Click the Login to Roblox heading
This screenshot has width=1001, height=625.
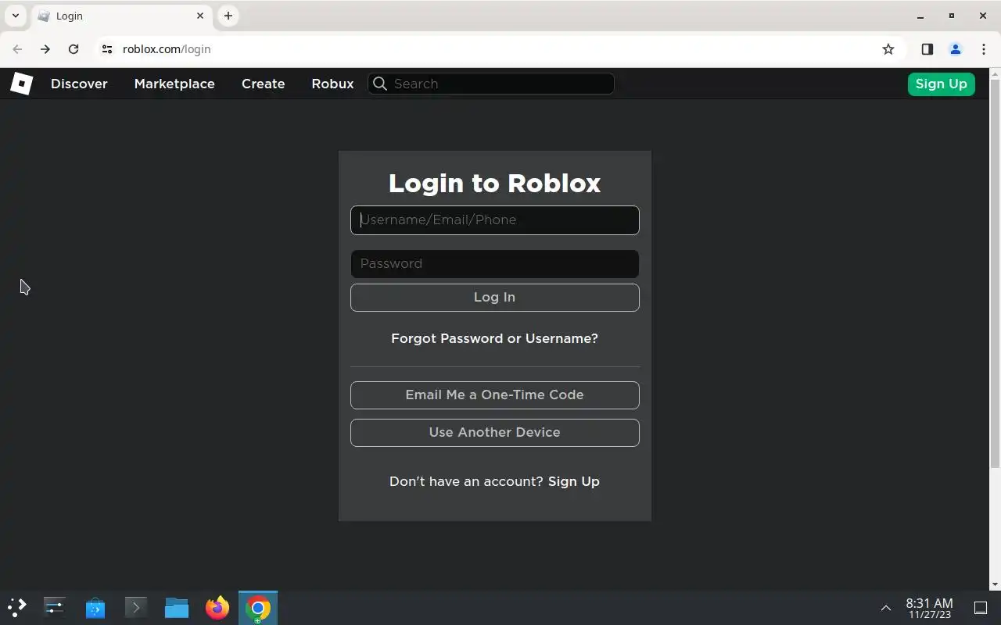click(x=494, y=183)
